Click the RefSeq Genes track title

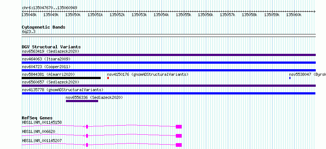pos(37,118)
